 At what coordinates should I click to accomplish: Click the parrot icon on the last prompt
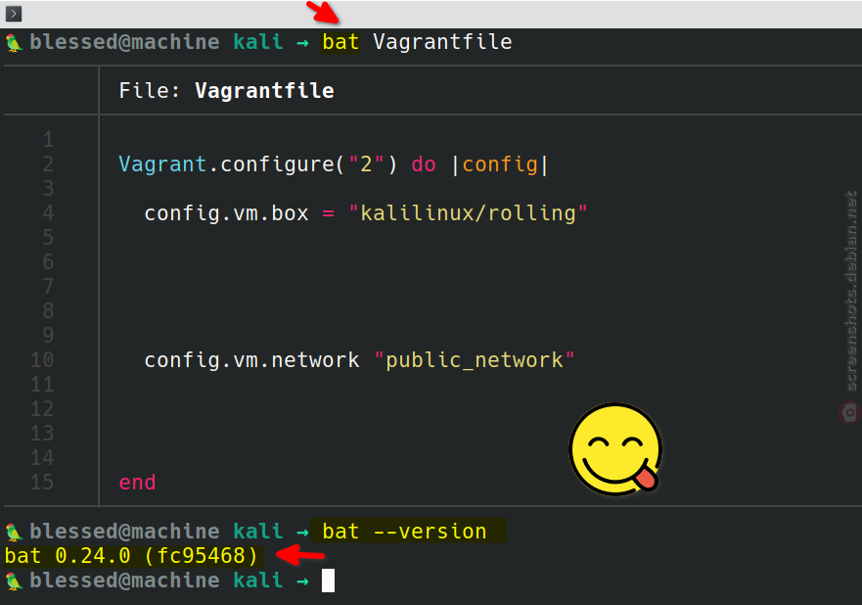point(14,581)
